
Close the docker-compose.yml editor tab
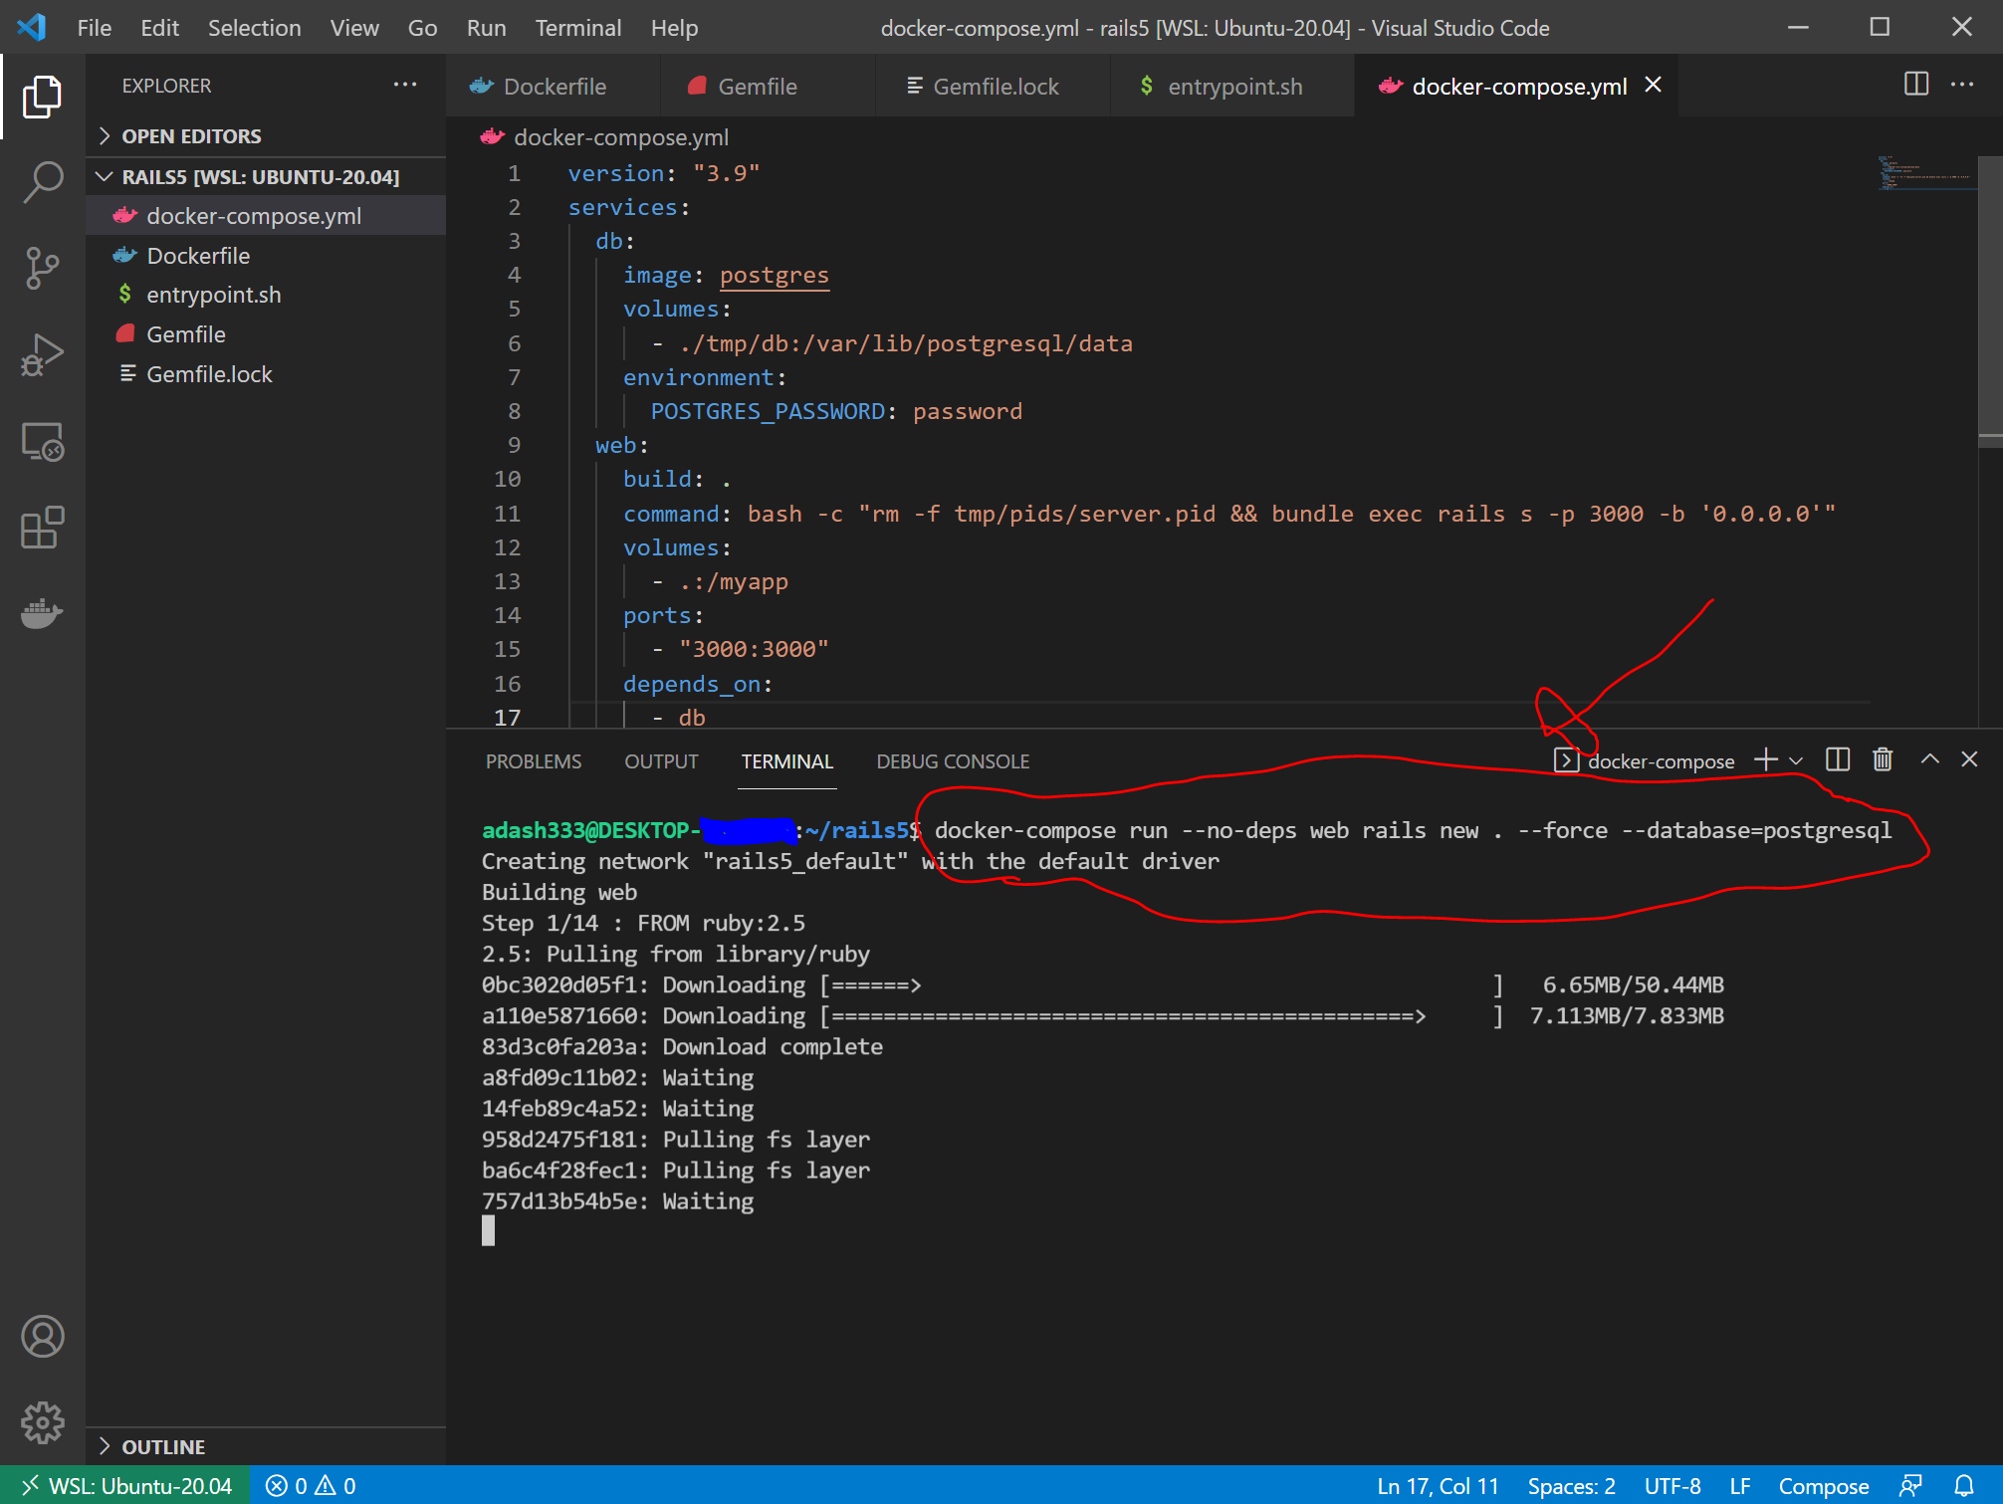pyautogui.click(x=1654, y=86)
